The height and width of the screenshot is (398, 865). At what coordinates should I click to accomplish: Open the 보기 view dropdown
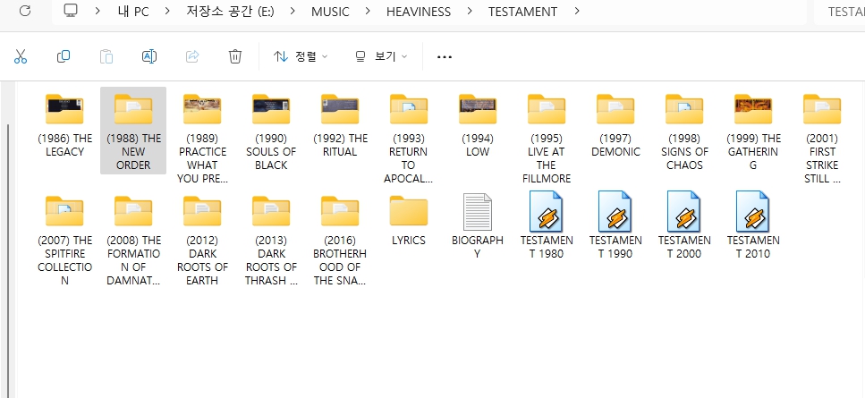381,56
